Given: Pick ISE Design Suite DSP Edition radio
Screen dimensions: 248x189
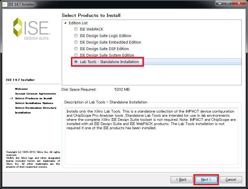Looking at the screenshot, I should pyautogui.click(x=76, y=49).
